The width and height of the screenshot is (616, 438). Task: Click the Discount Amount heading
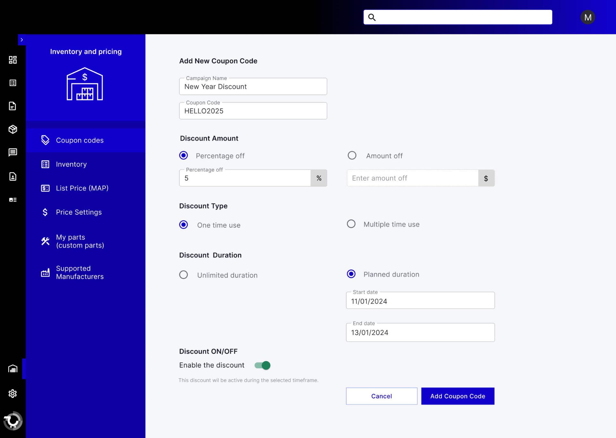[209, 138]
